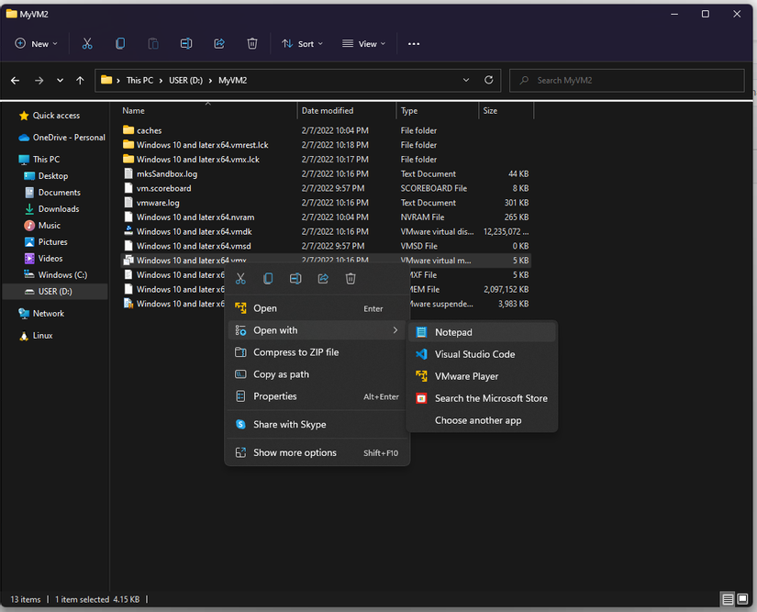Click the Date modified column header
The image size is (757, 612).
(x=328, y=110)
